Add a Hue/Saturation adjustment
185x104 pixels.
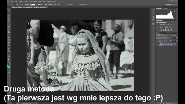(160, 27)
